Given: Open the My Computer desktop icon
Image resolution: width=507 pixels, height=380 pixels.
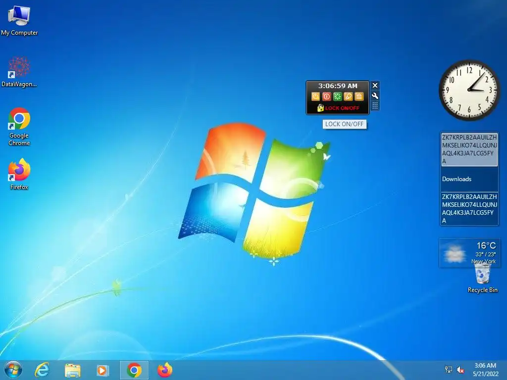Looking at the screenshot, I should click(x=19, y=20).
